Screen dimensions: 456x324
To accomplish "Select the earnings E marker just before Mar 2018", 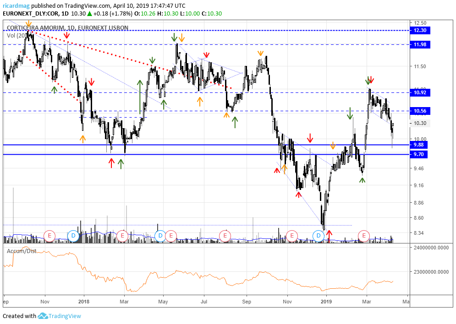I will pyautogui.click(x=122, y=236).
